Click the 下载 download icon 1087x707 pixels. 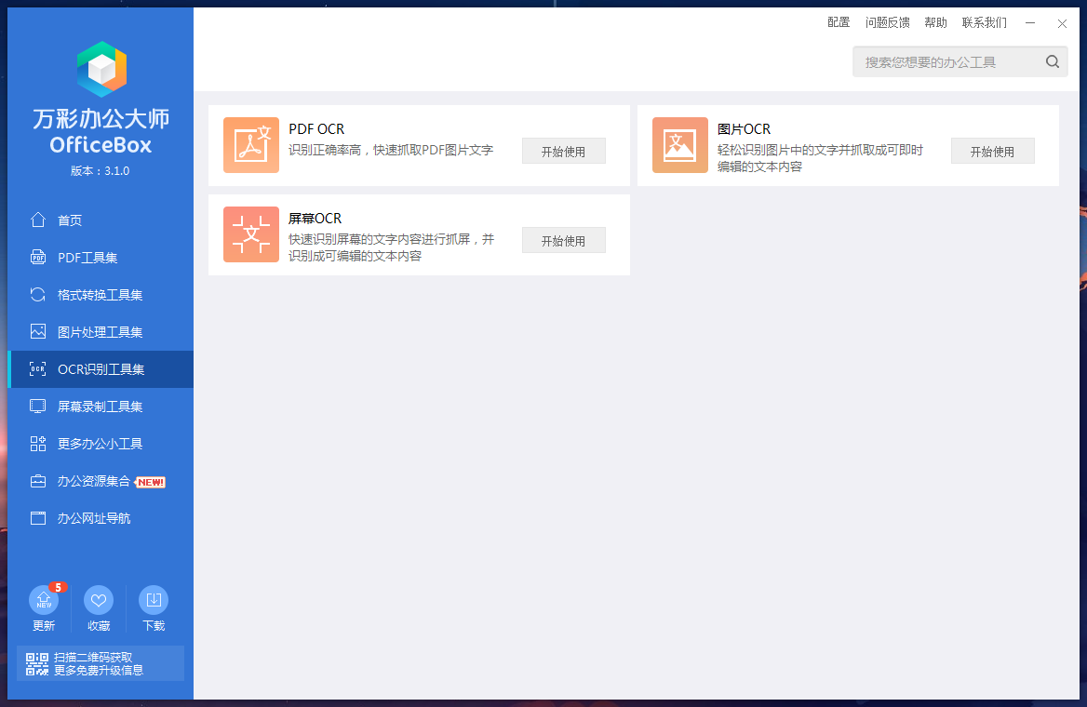click(154, 600)
